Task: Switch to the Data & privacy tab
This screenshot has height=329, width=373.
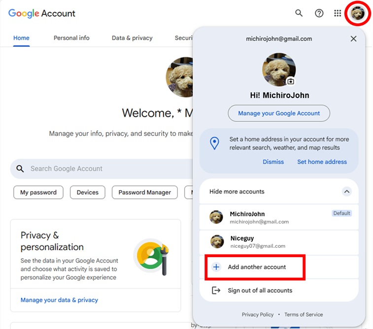Action: coord(132,38)
